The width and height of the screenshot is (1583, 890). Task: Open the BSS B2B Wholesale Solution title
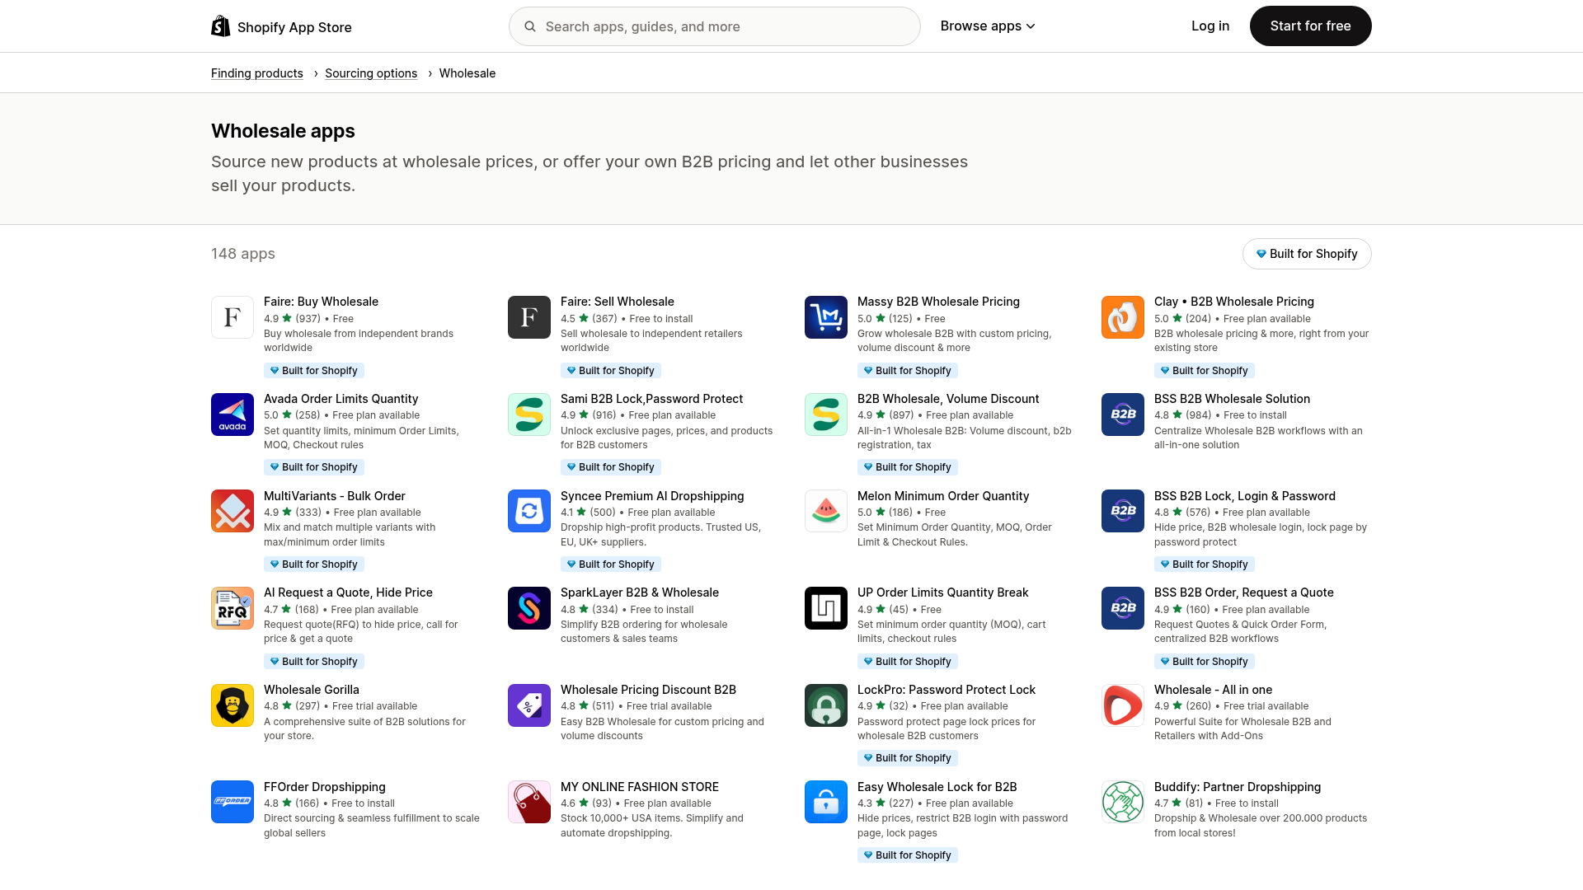pos(1232,399)
